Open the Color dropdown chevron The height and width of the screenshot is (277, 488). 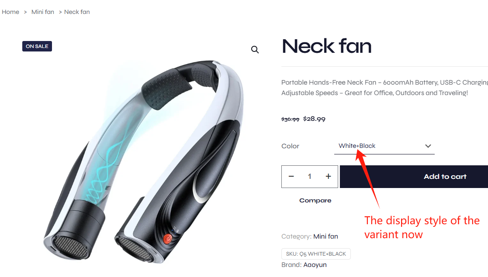(428, 146)
